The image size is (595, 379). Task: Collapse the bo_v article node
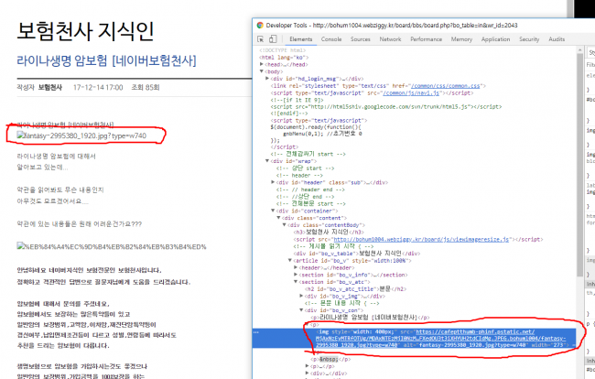290,261
